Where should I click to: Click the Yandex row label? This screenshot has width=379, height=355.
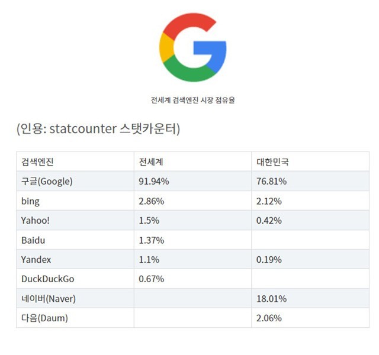point(36,259)
